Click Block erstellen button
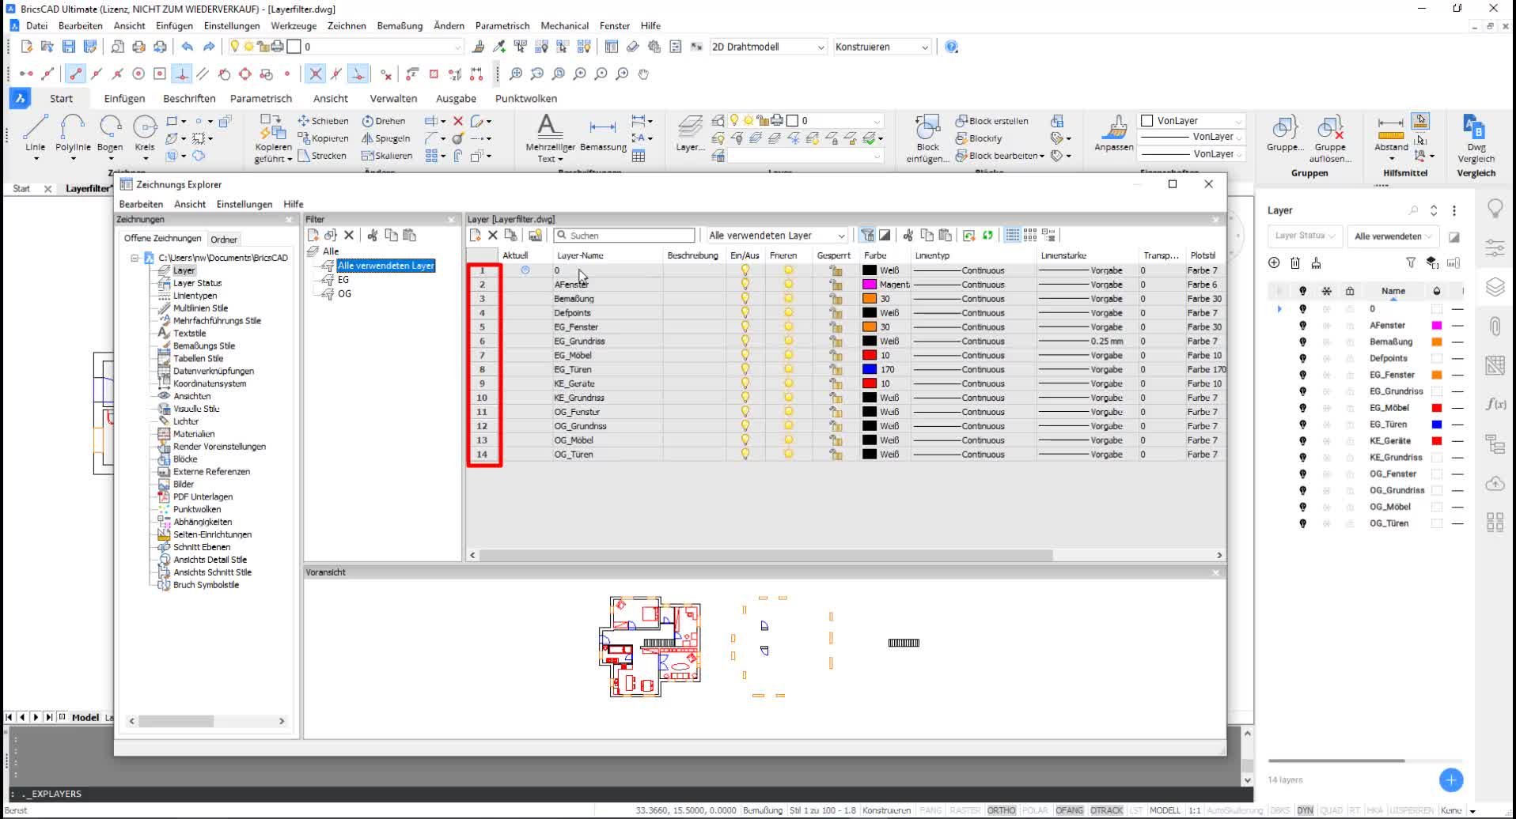This screenshot has height=819, width=1516. pos(991,121)
